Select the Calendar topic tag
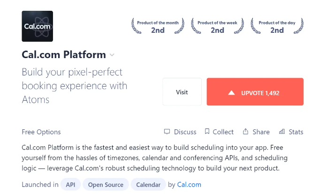 click(148, 185)
